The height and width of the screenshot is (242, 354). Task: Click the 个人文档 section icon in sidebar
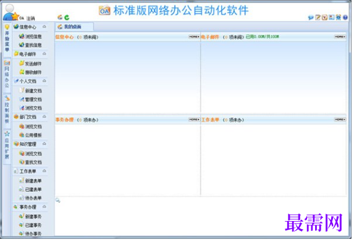click(x=16, y=81)
